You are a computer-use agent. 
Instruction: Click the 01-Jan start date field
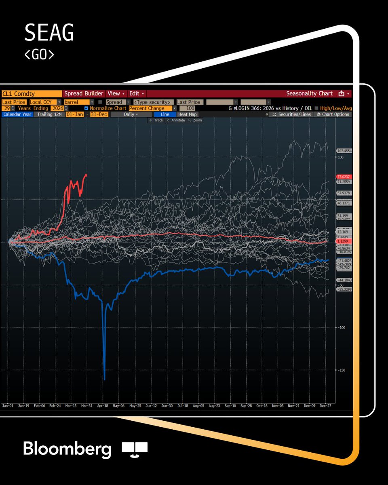(74, 114)
